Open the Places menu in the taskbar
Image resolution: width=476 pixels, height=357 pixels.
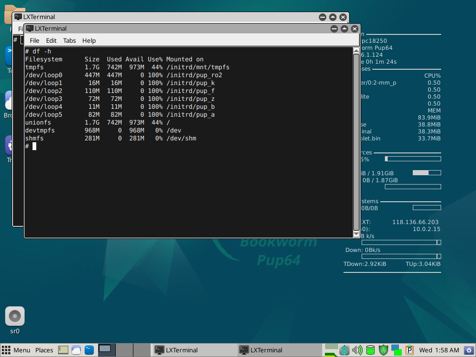(44, 350)
